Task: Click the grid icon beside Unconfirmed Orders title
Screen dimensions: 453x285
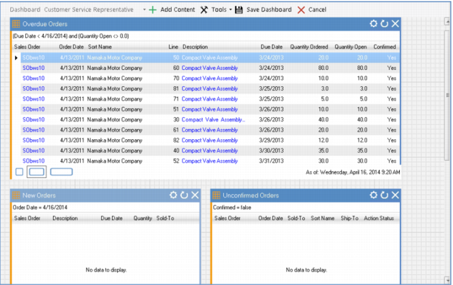Action: [x=216, y=196]
